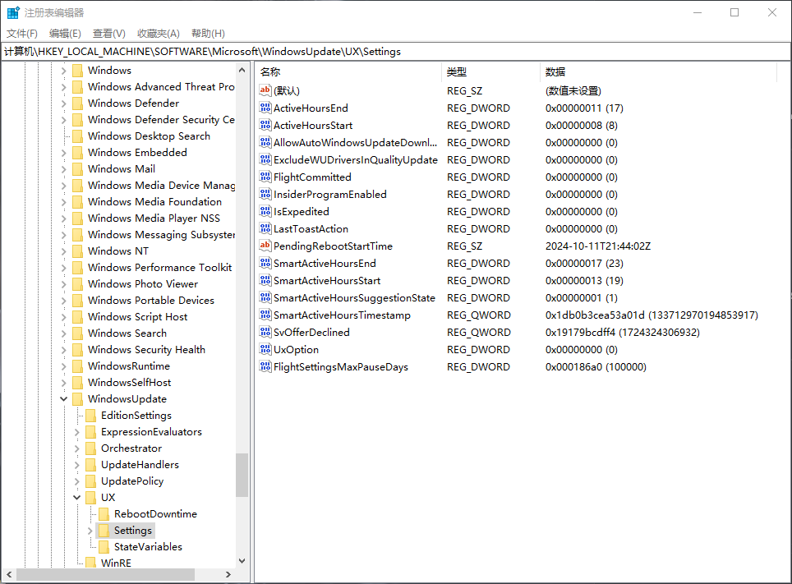Screen dimensions: 792x584
Task: Expand the Settings tree node
Action: pyautogui.click(x=90, y=531)
